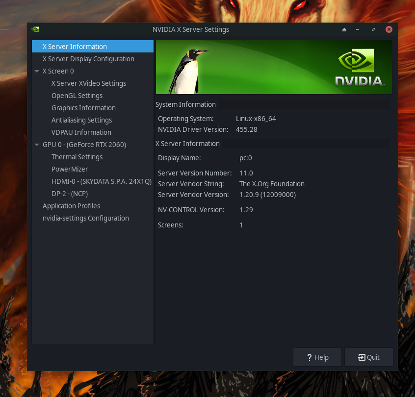Click the question mark icon on the Help button

[x=309, y=357]
